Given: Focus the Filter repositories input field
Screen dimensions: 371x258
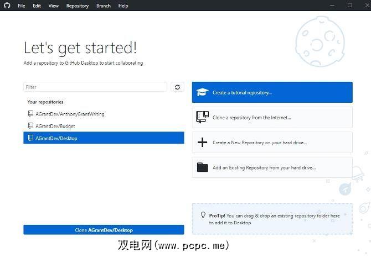Looking at the screenshot, I should pyautogui.click(x=95, y=87).
